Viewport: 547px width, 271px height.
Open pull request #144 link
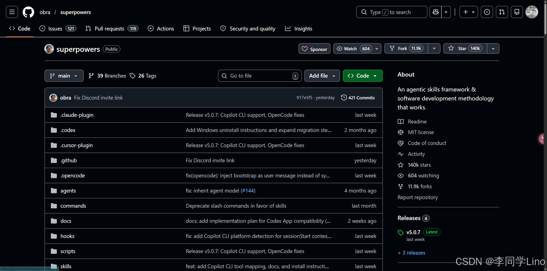point(248,191)
